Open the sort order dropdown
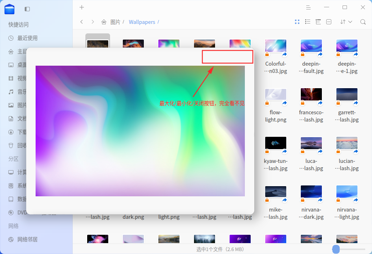Screen dimensions: 372x254 [x=346, y=22]
